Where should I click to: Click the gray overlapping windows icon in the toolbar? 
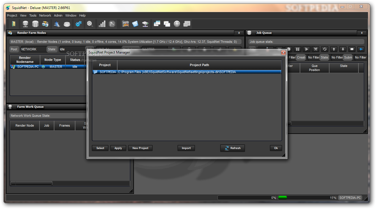(187, 24)
